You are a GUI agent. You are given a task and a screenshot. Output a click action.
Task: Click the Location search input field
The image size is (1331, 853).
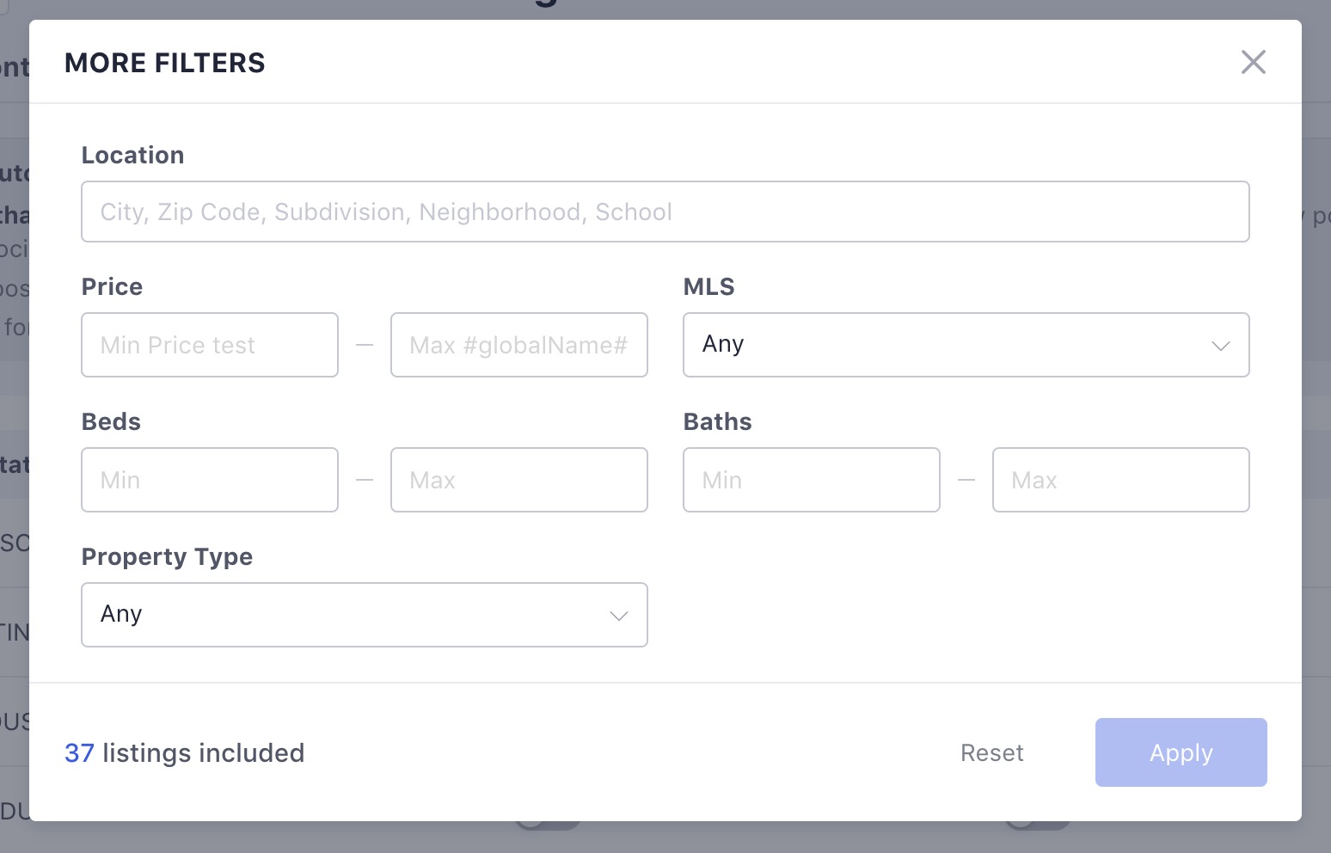(665, 212)
